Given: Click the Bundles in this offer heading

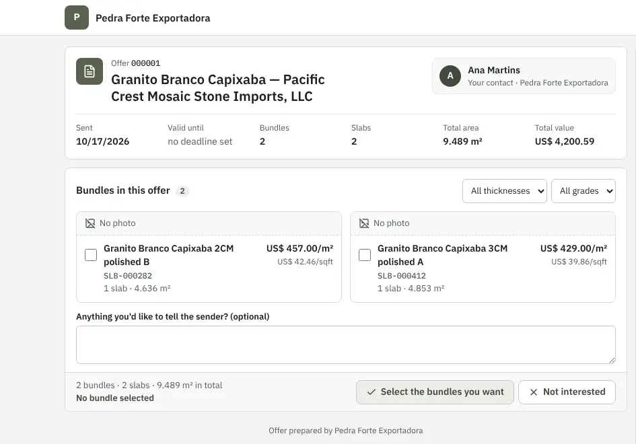Looking at the screenshot, I should 123,190.
